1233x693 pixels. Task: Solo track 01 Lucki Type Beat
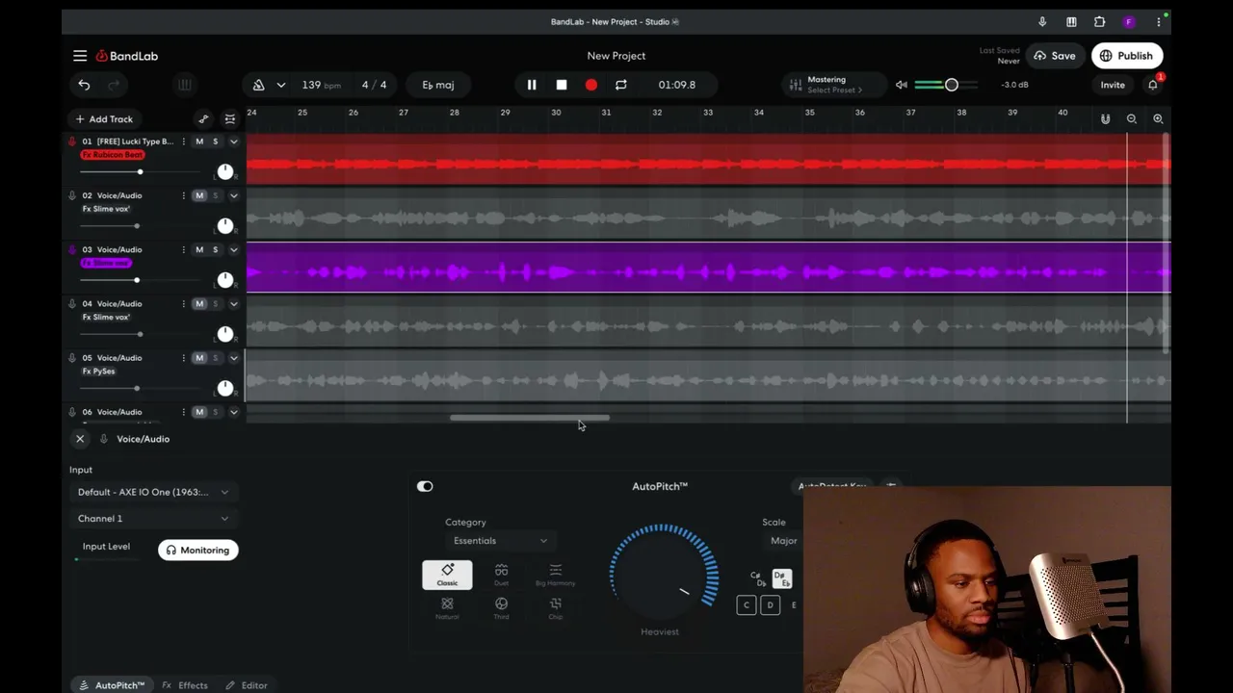pyautogui.click(x=215, y=141)
